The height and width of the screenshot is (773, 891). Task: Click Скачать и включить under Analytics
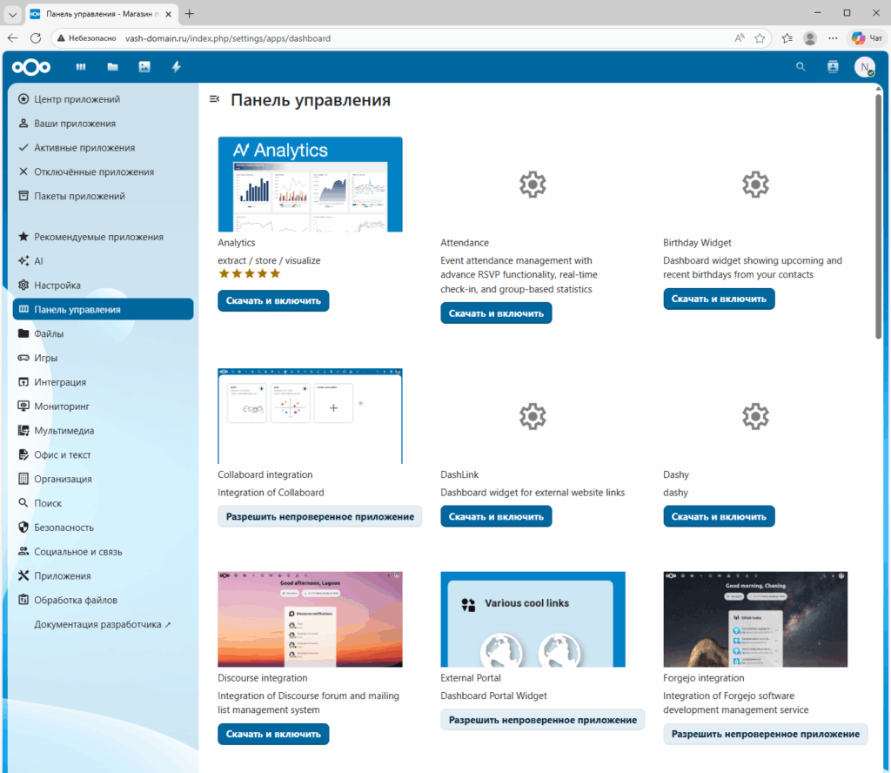tap(273, 300)
